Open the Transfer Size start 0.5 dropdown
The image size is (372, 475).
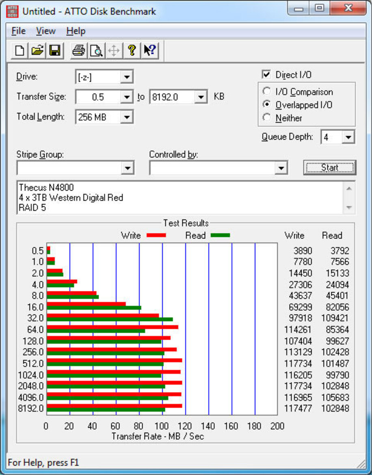tap(127, 97)
